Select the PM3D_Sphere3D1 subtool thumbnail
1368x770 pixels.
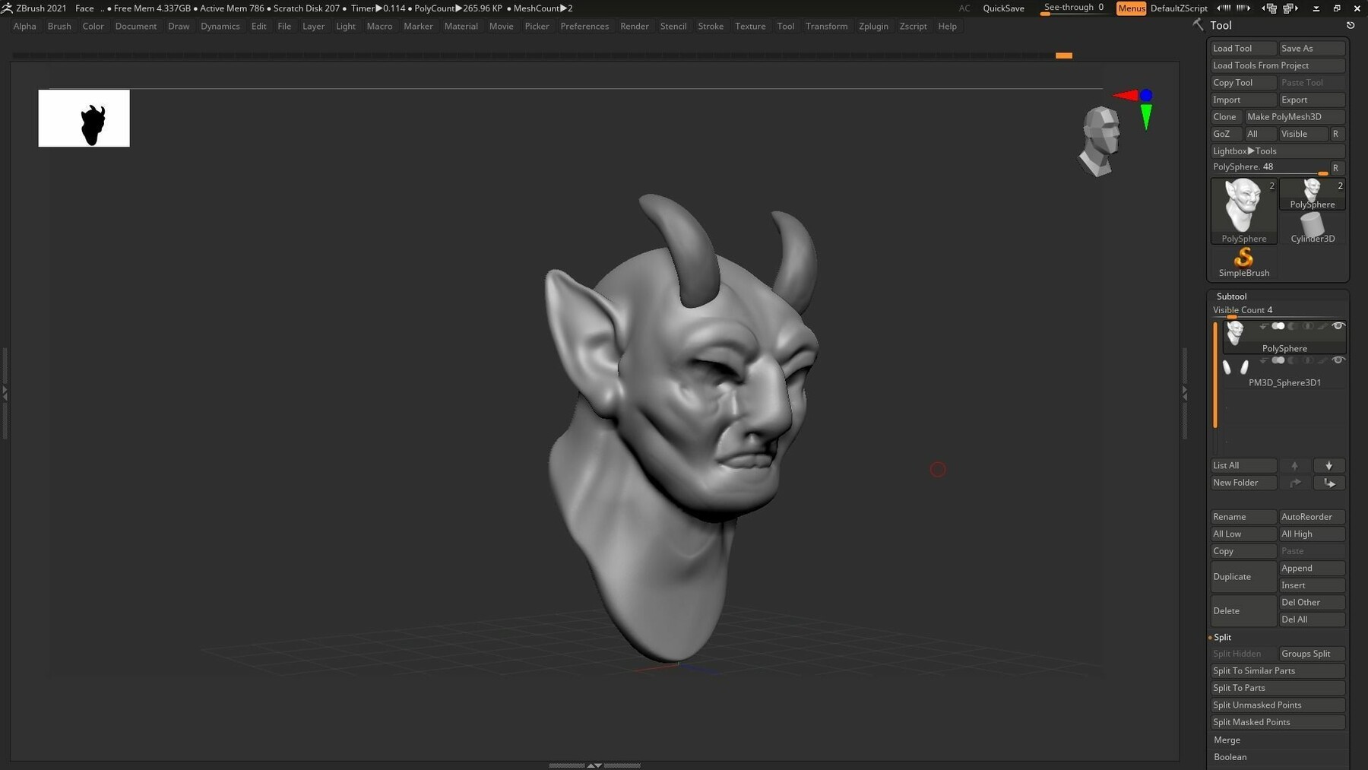(x=1237, y=368)
